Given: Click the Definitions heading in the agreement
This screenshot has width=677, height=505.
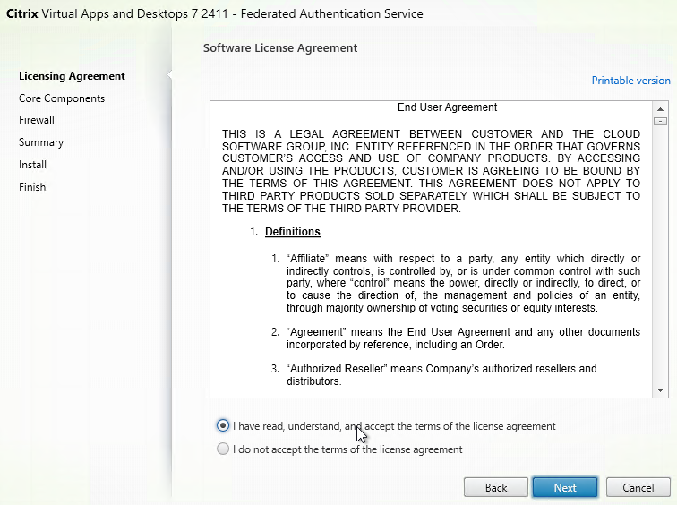Looking at the screenshot, I should click(292, 232).
